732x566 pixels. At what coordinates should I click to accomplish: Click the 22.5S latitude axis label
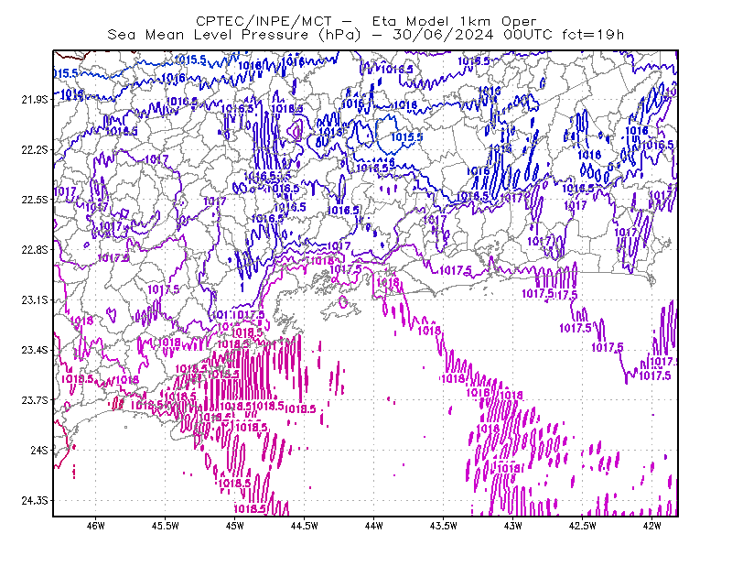[35, 200]
